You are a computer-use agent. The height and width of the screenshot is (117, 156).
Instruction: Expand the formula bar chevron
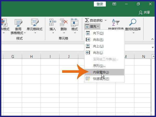[153, 47]
